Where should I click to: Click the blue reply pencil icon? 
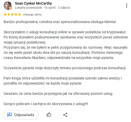(10, 115)
